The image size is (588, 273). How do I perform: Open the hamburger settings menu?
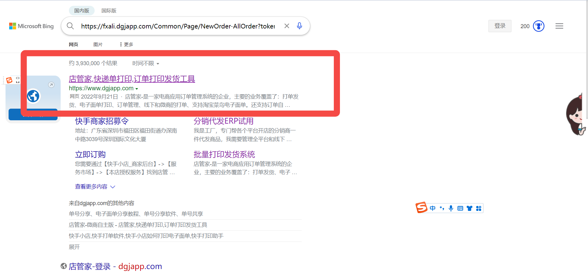(x=559, y=26)
